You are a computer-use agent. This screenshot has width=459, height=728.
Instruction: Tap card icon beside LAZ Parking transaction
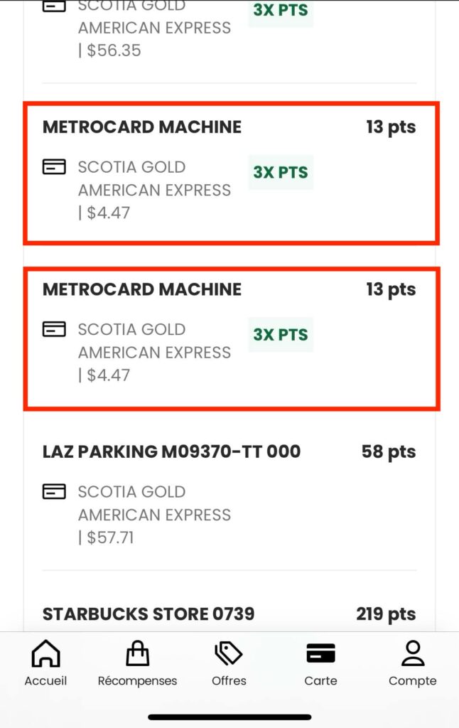54,491
